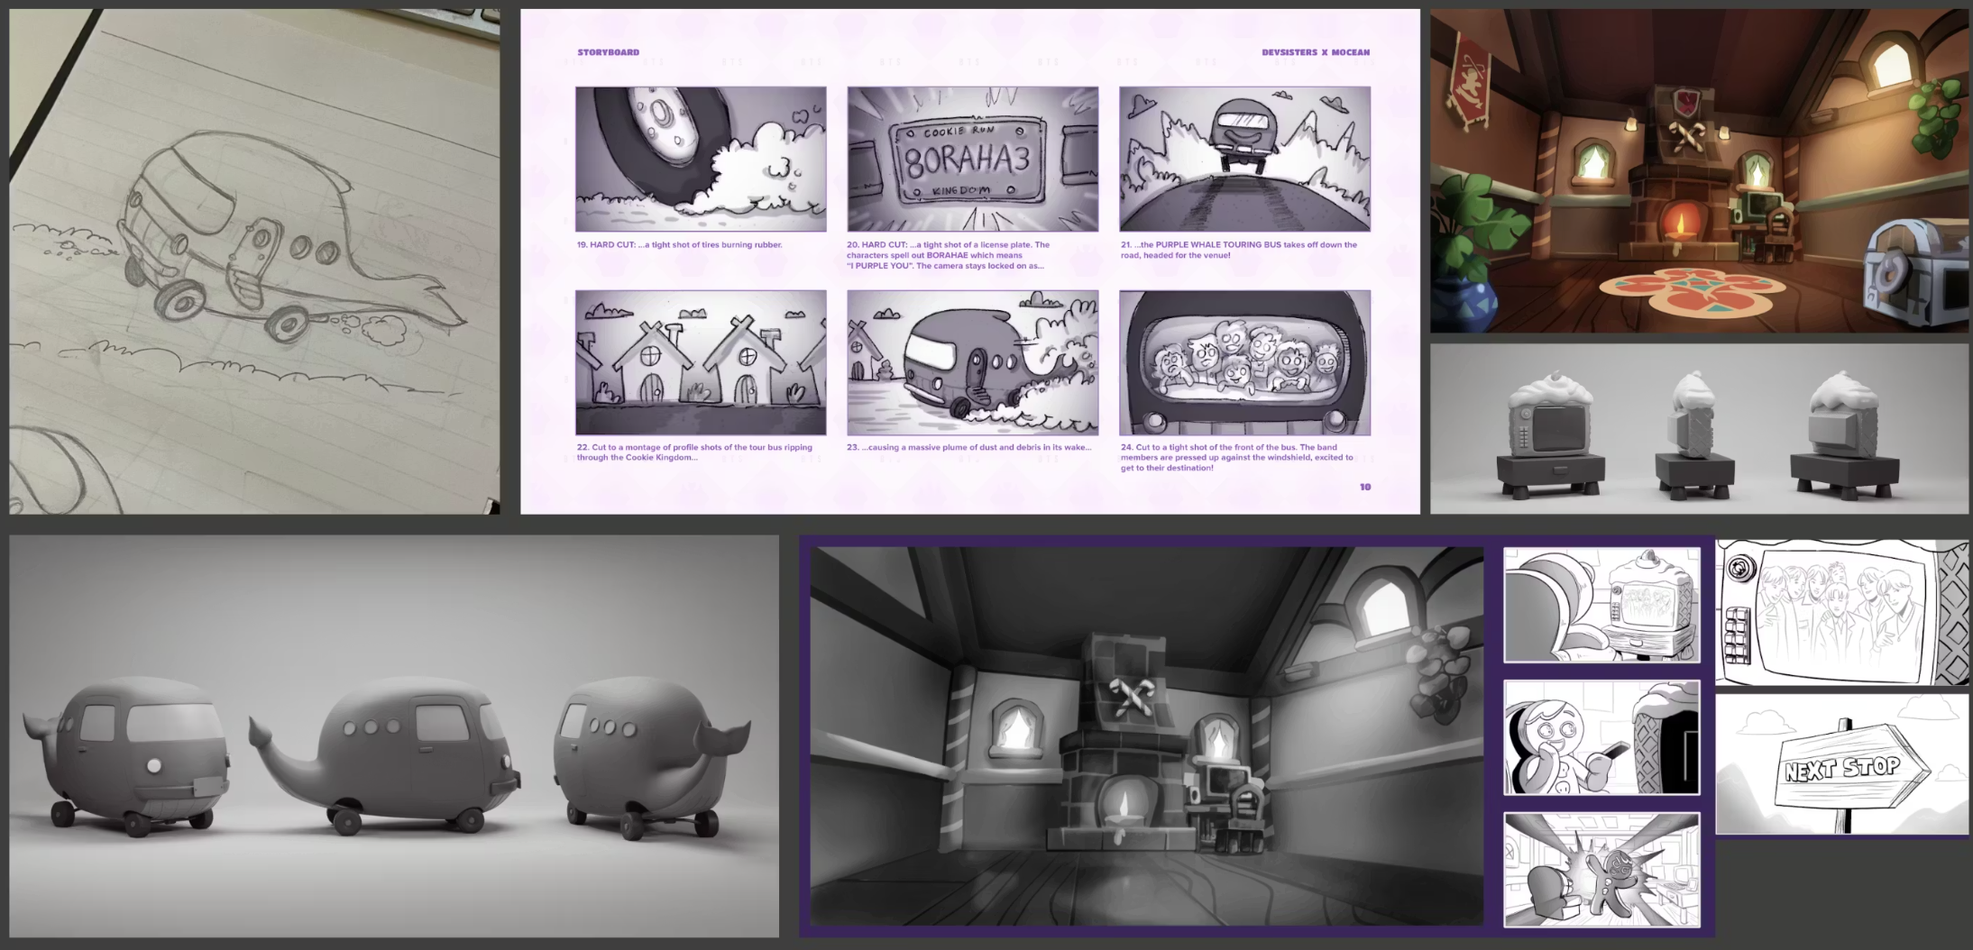This screenshot has width=1973, height=950.
Task: Open the storyboard page image
Action: pyautogui.click(x=969, y=261)
